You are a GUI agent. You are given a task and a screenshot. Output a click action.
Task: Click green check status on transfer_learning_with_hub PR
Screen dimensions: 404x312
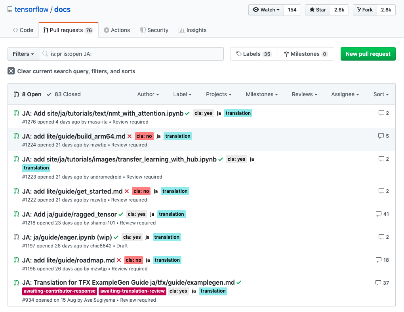[221, 159]
